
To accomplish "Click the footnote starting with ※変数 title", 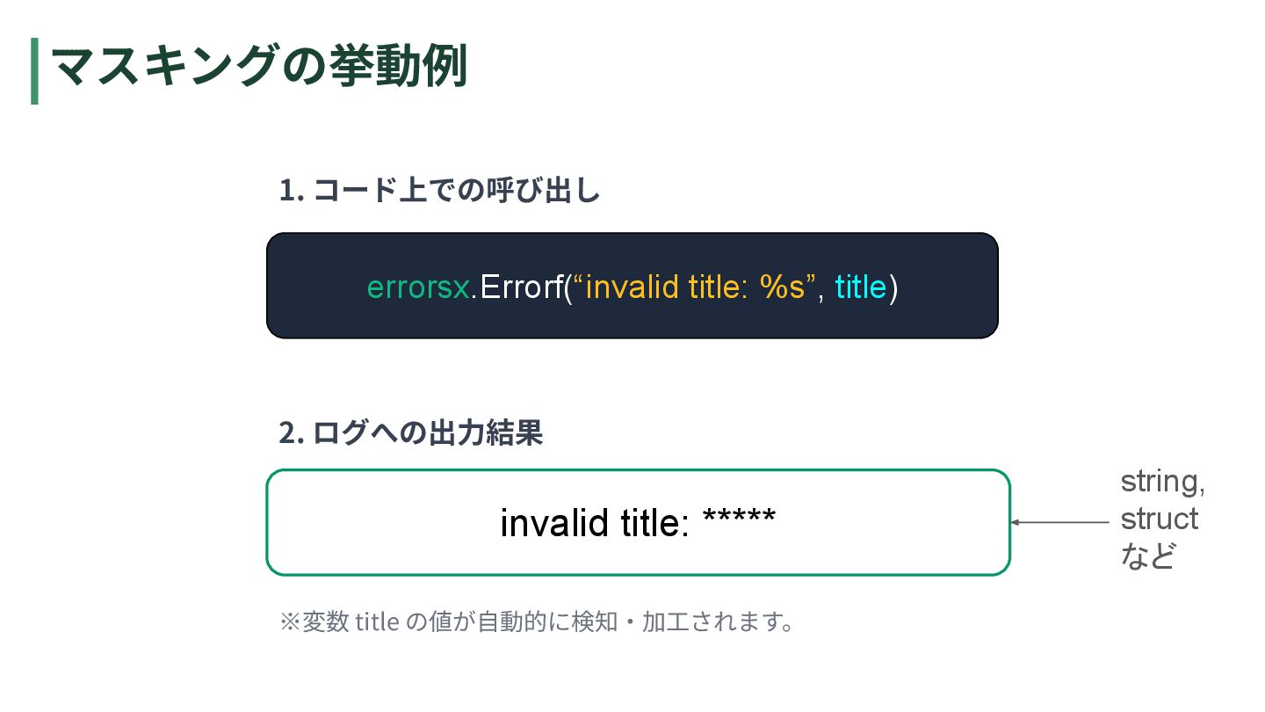I will coord(536,622).
